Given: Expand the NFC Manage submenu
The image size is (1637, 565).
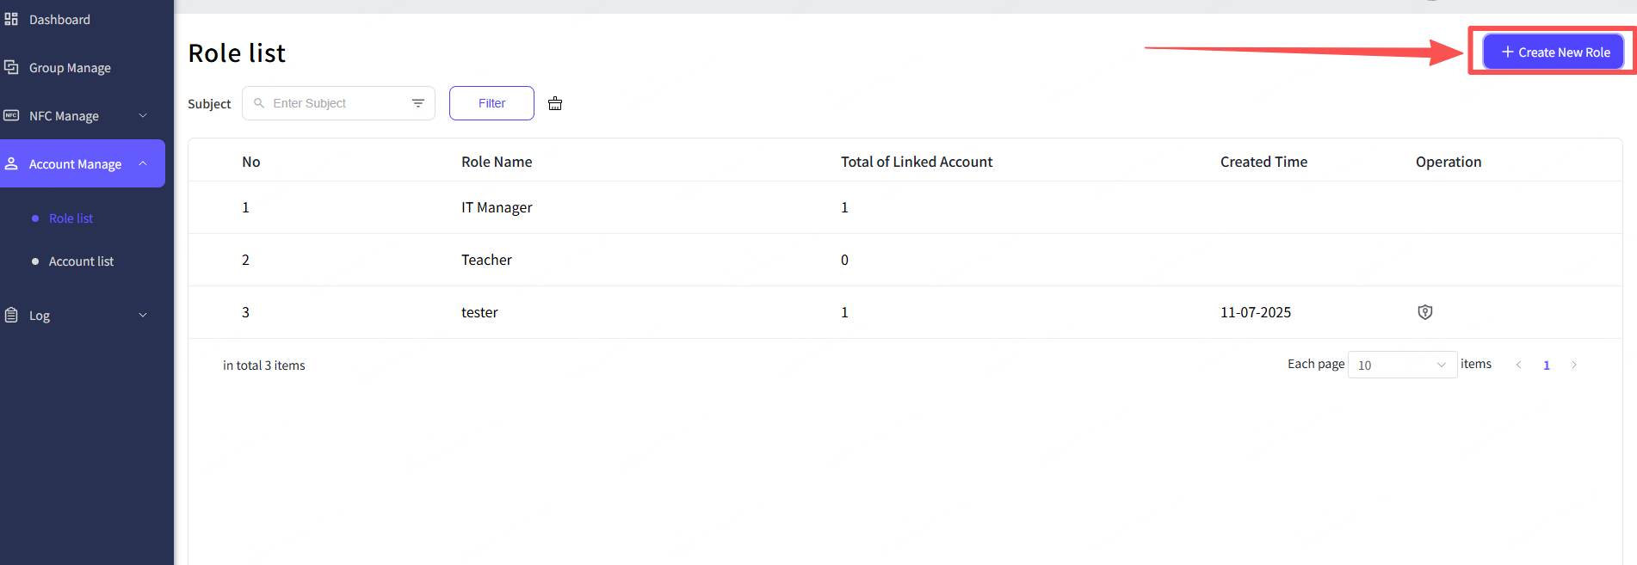Looking at the screenshot, I should click(143, 115).
